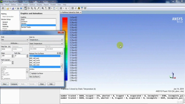
Task: Open the Static Temperature dropdown
Action: pos(46,44)
